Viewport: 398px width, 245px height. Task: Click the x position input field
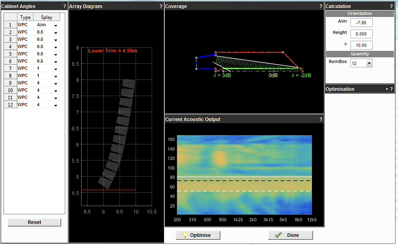[361, 45]
